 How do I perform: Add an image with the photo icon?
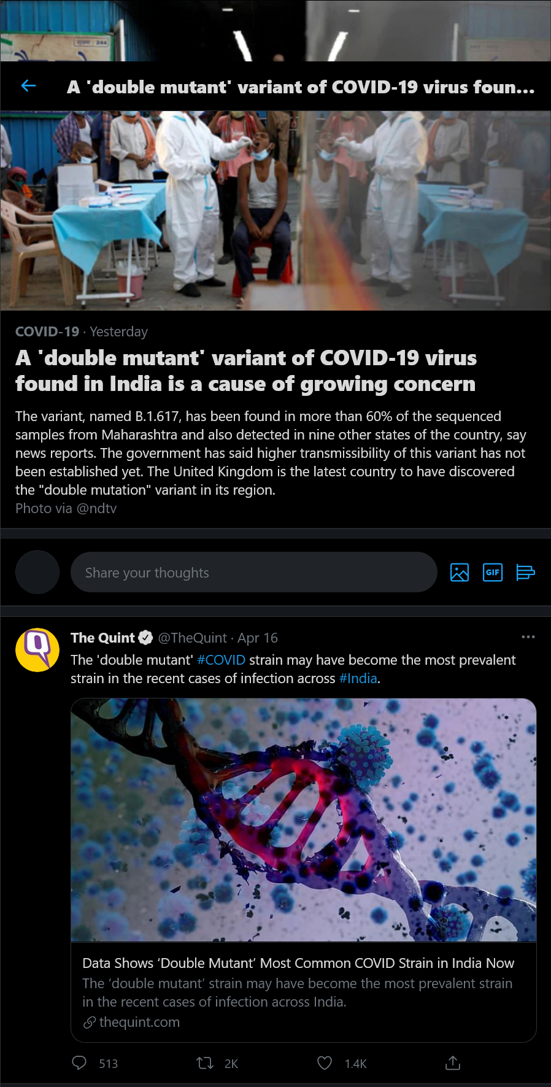[460, 572]
